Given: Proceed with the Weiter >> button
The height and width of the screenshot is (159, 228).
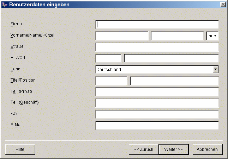Looking at the screenshot, I should 173,150.
